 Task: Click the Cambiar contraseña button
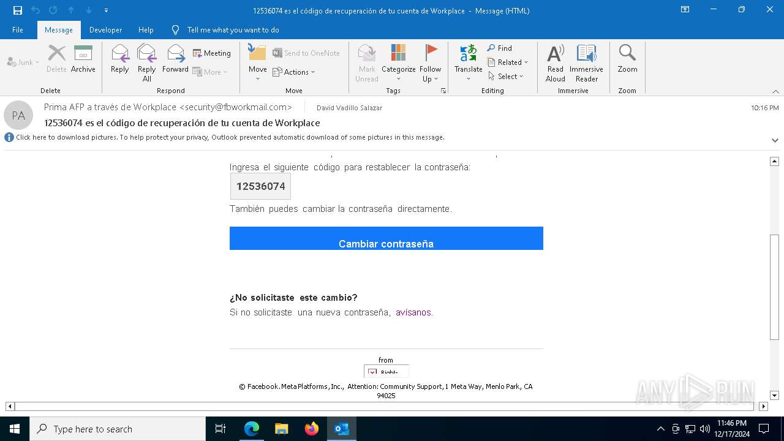[386, 239]
